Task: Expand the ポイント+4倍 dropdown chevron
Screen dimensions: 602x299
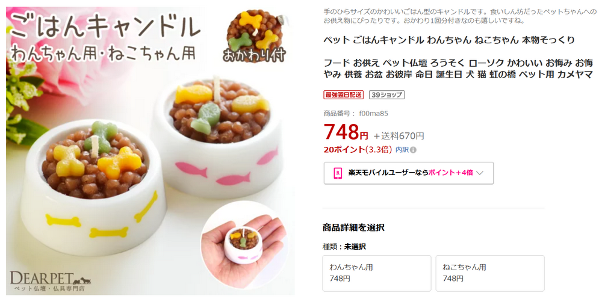Action: (x=479, y=173)
